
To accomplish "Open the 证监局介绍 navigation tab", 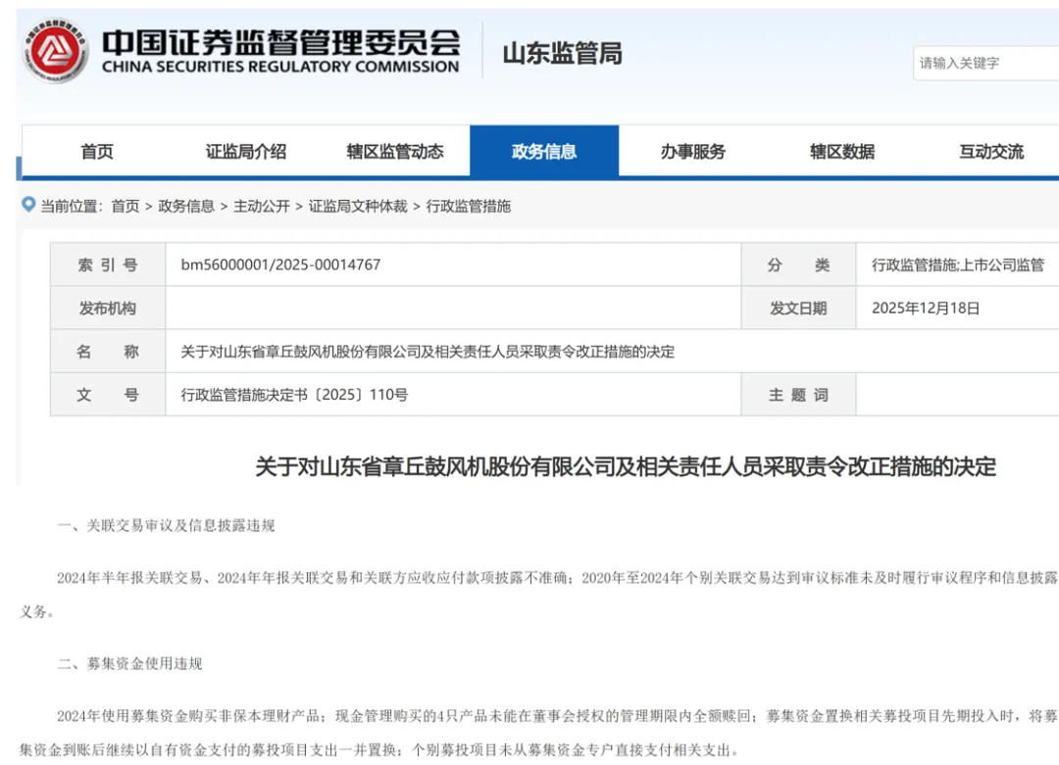I will [246, 151].
